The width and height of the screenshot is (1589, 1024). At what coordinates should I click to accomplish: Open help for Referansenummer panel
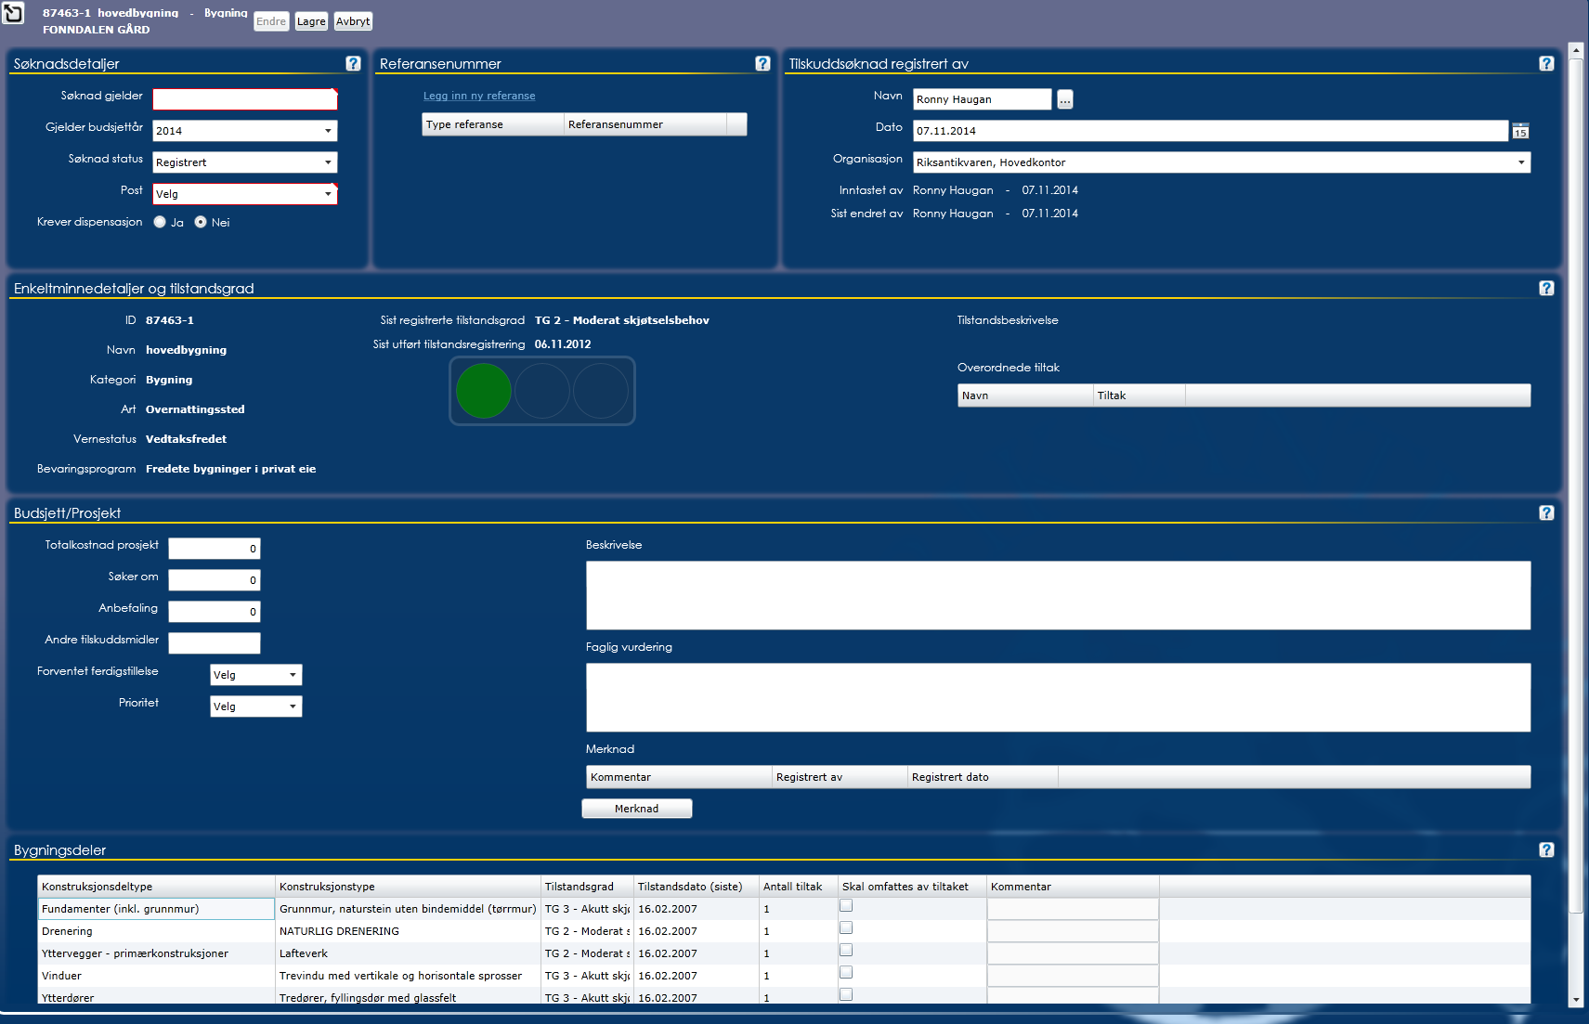(x=762, y=63)
